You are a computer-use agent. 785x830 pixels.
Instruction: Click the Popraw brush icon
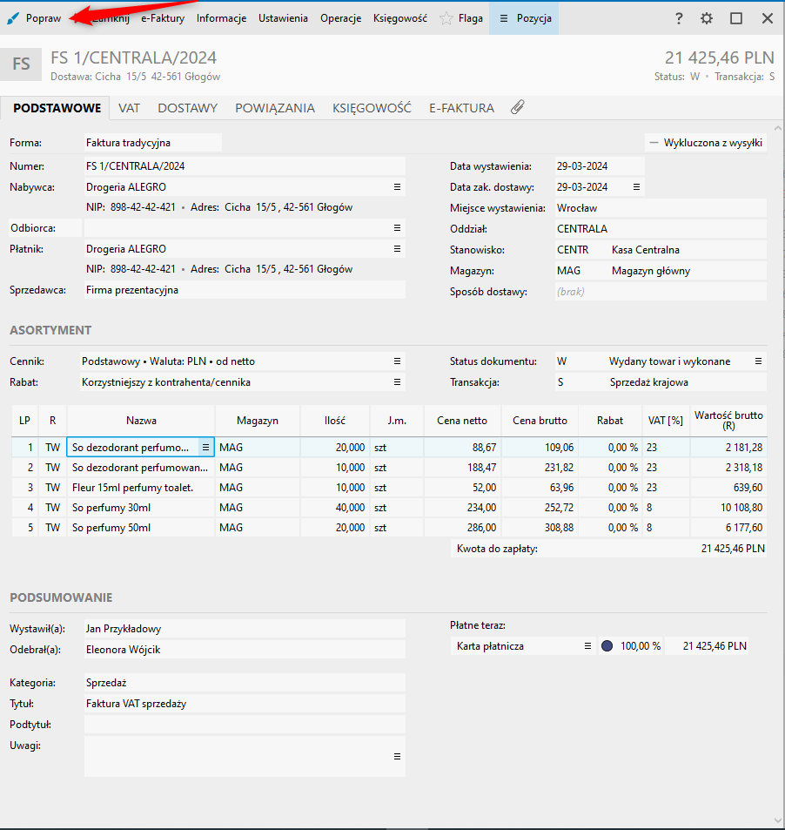pyautogui.click(x=13, y=18)
